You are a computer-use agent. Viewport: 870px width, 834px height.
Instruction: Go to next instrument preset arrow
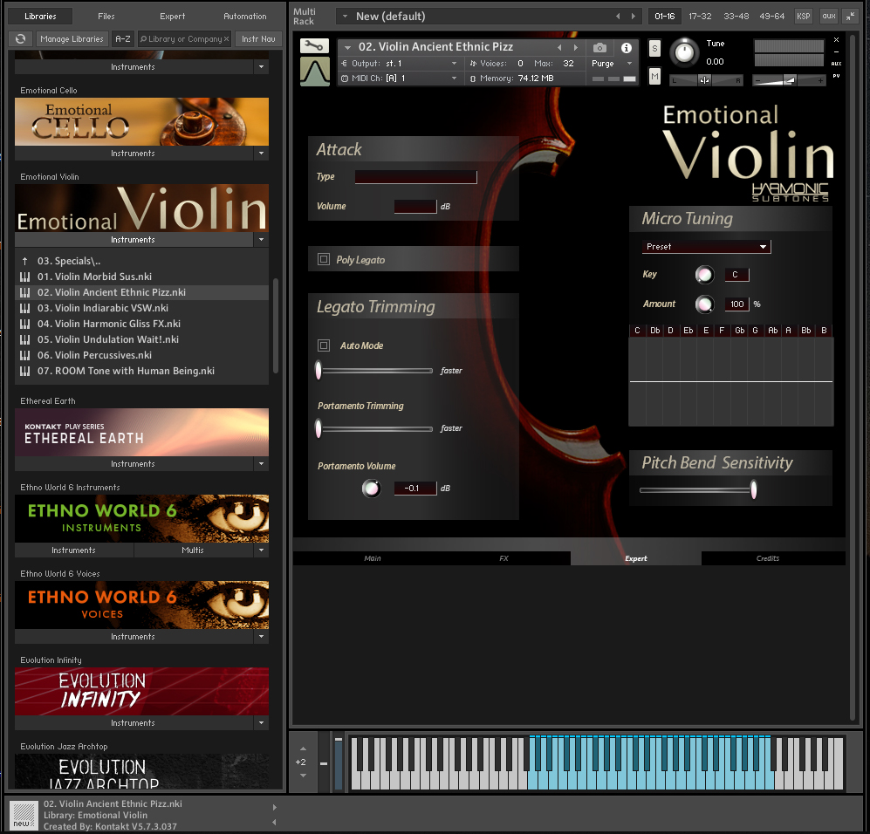point(576,48)
